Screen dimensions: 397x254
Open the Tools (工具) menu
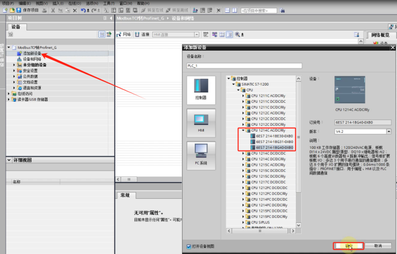pos(109,3)
